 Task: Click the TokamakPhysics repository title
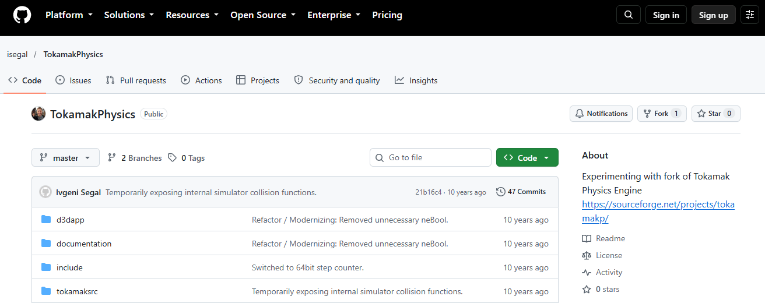(93, 114)
